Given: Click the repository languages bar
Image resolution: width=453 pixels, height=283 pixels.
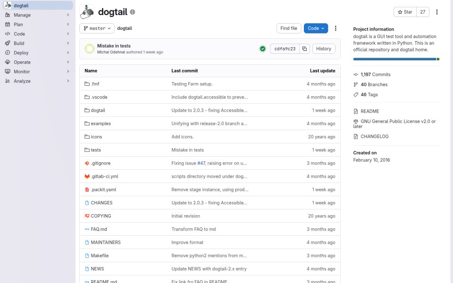Looking at the screenshot, I should point(396,59).
